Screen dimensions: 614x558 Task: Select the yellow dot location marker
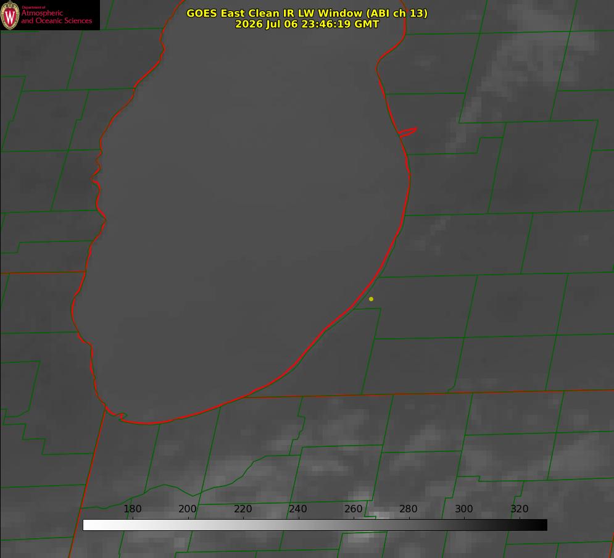pos(371,299)
